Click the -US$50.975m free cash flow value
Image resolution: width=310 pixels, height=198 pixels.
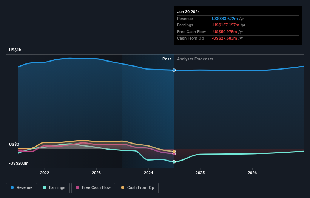(x=224, y=32)
